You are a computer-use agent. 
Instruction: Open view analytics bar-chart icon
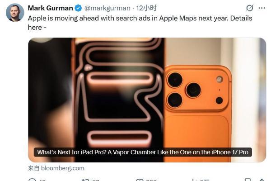[x=195, y=180]
